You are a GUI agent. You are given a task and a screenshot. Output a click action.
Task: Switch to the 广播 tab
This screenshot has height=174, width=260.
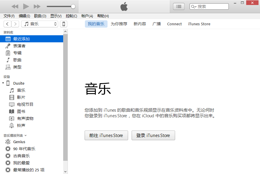coord(157,24)
